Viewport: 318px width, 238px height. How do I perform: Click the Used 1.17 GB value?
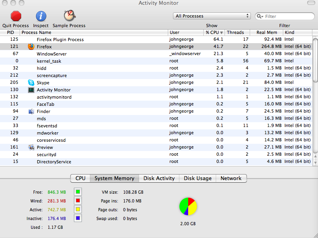[x=55, y=227]
